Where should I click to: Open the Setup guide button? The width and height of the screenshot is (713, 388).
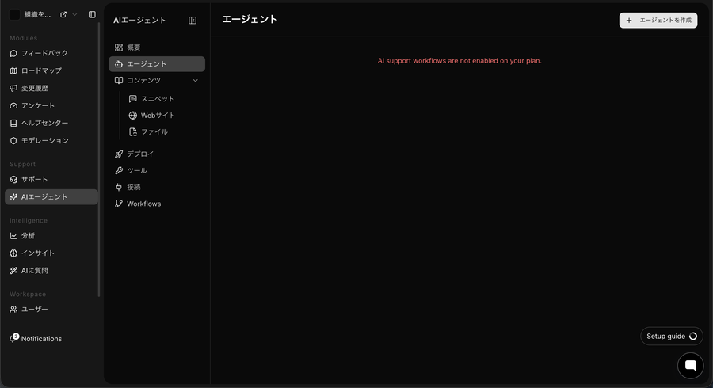672,337
